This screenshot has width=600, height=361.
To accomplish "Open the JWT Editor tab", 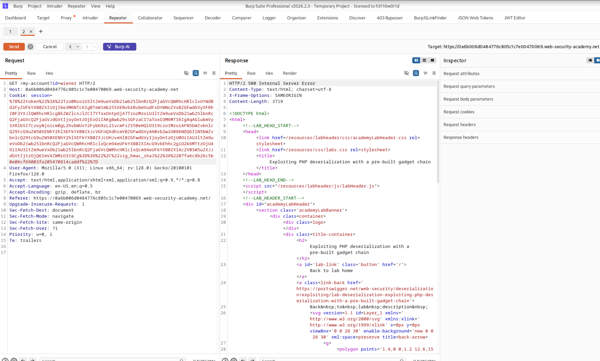I will (x=515, y=18).
